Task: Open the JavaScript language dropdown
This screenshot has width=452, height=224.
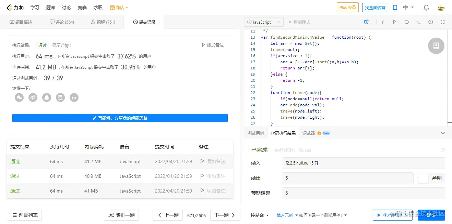Action: pyautogui.click(x=264, y=22)
